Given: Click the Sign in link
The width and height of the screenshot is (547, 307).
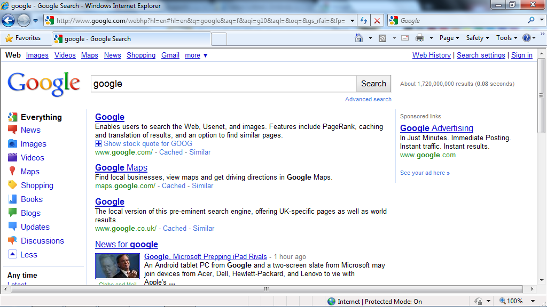Looking at the screenshot, I should click(522, 55).
